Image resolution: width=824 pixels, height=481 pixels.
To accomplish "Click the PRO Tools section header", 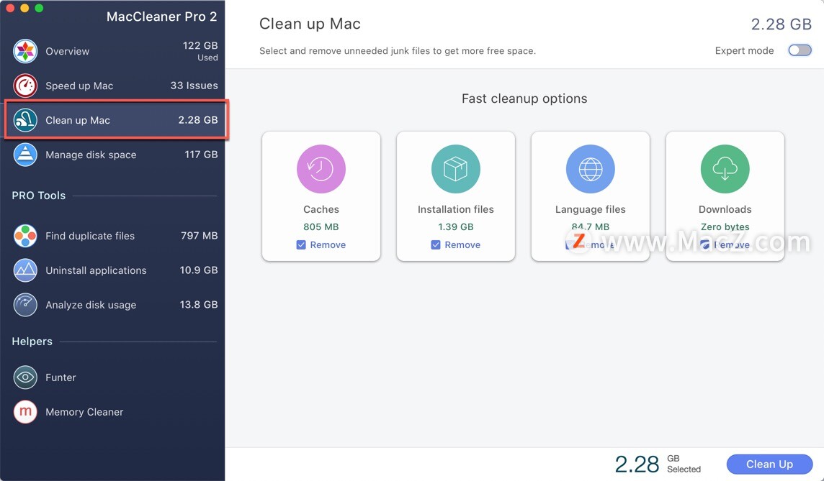I will (x=39, y=196).
